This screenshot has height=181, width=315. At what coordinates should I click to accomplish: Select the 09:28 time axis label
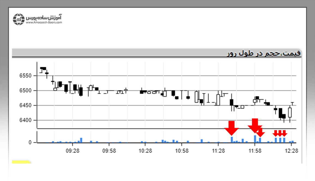(73, 150)
